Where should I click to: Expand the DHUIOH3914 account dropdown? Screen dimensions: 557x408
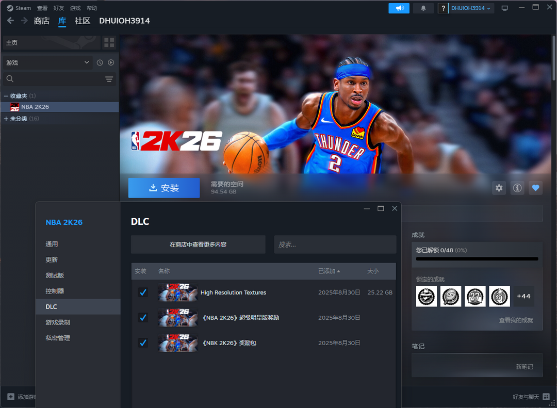click(471, 8)
